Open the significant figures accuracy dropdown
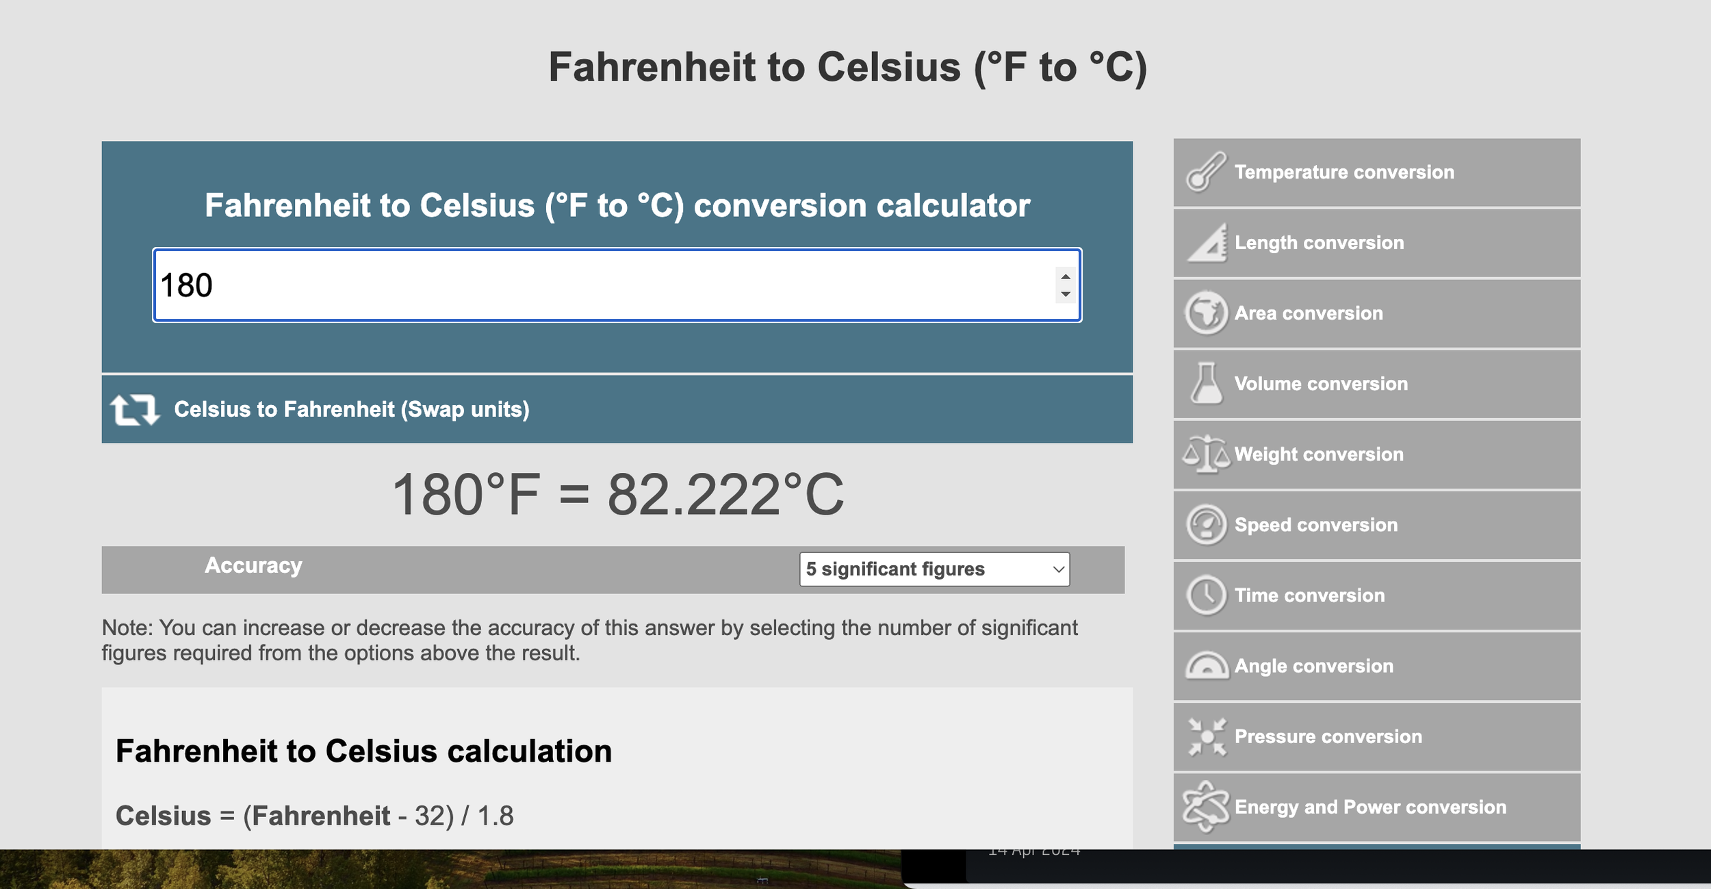Viewport: 1711px width, 889px height. point(934,569)
